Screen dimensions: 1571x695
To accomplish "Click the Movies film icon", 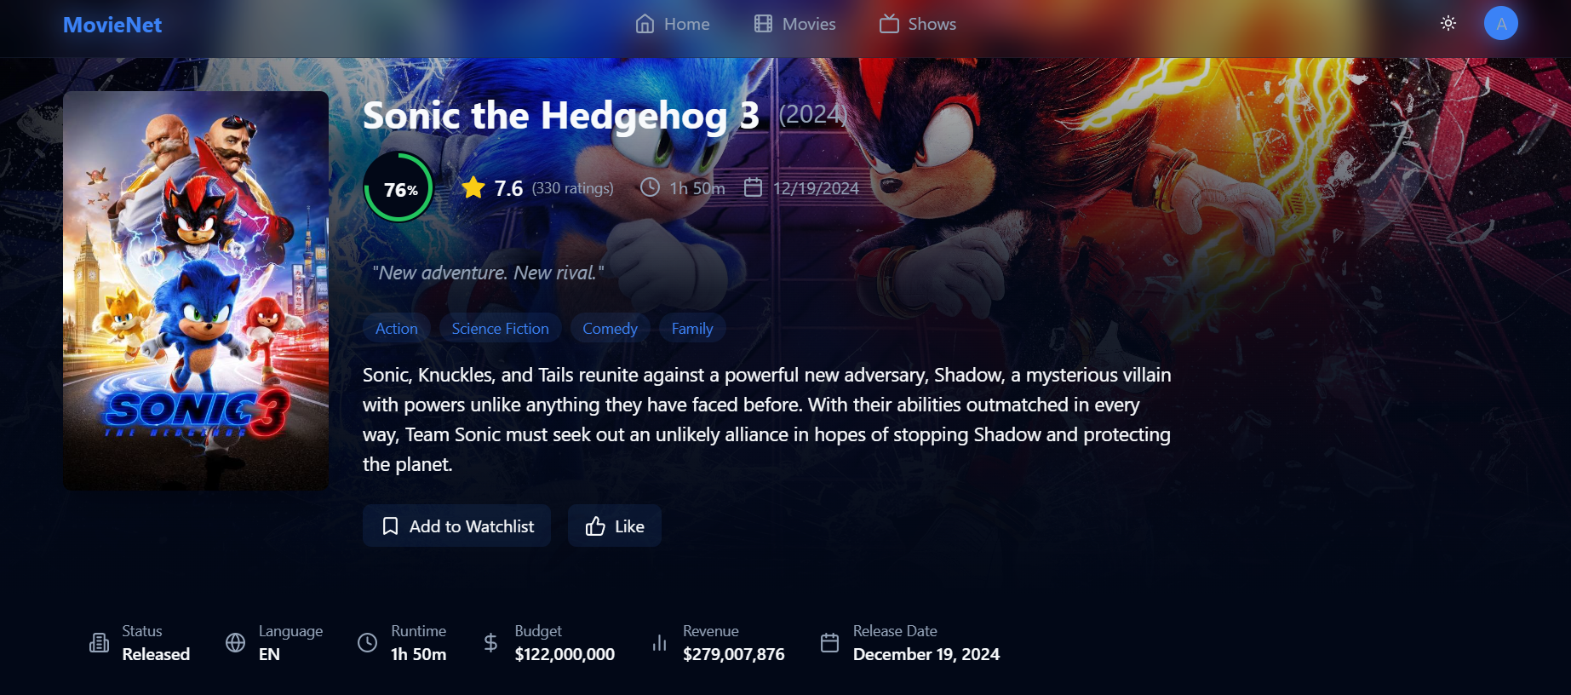I will [763, 24].
